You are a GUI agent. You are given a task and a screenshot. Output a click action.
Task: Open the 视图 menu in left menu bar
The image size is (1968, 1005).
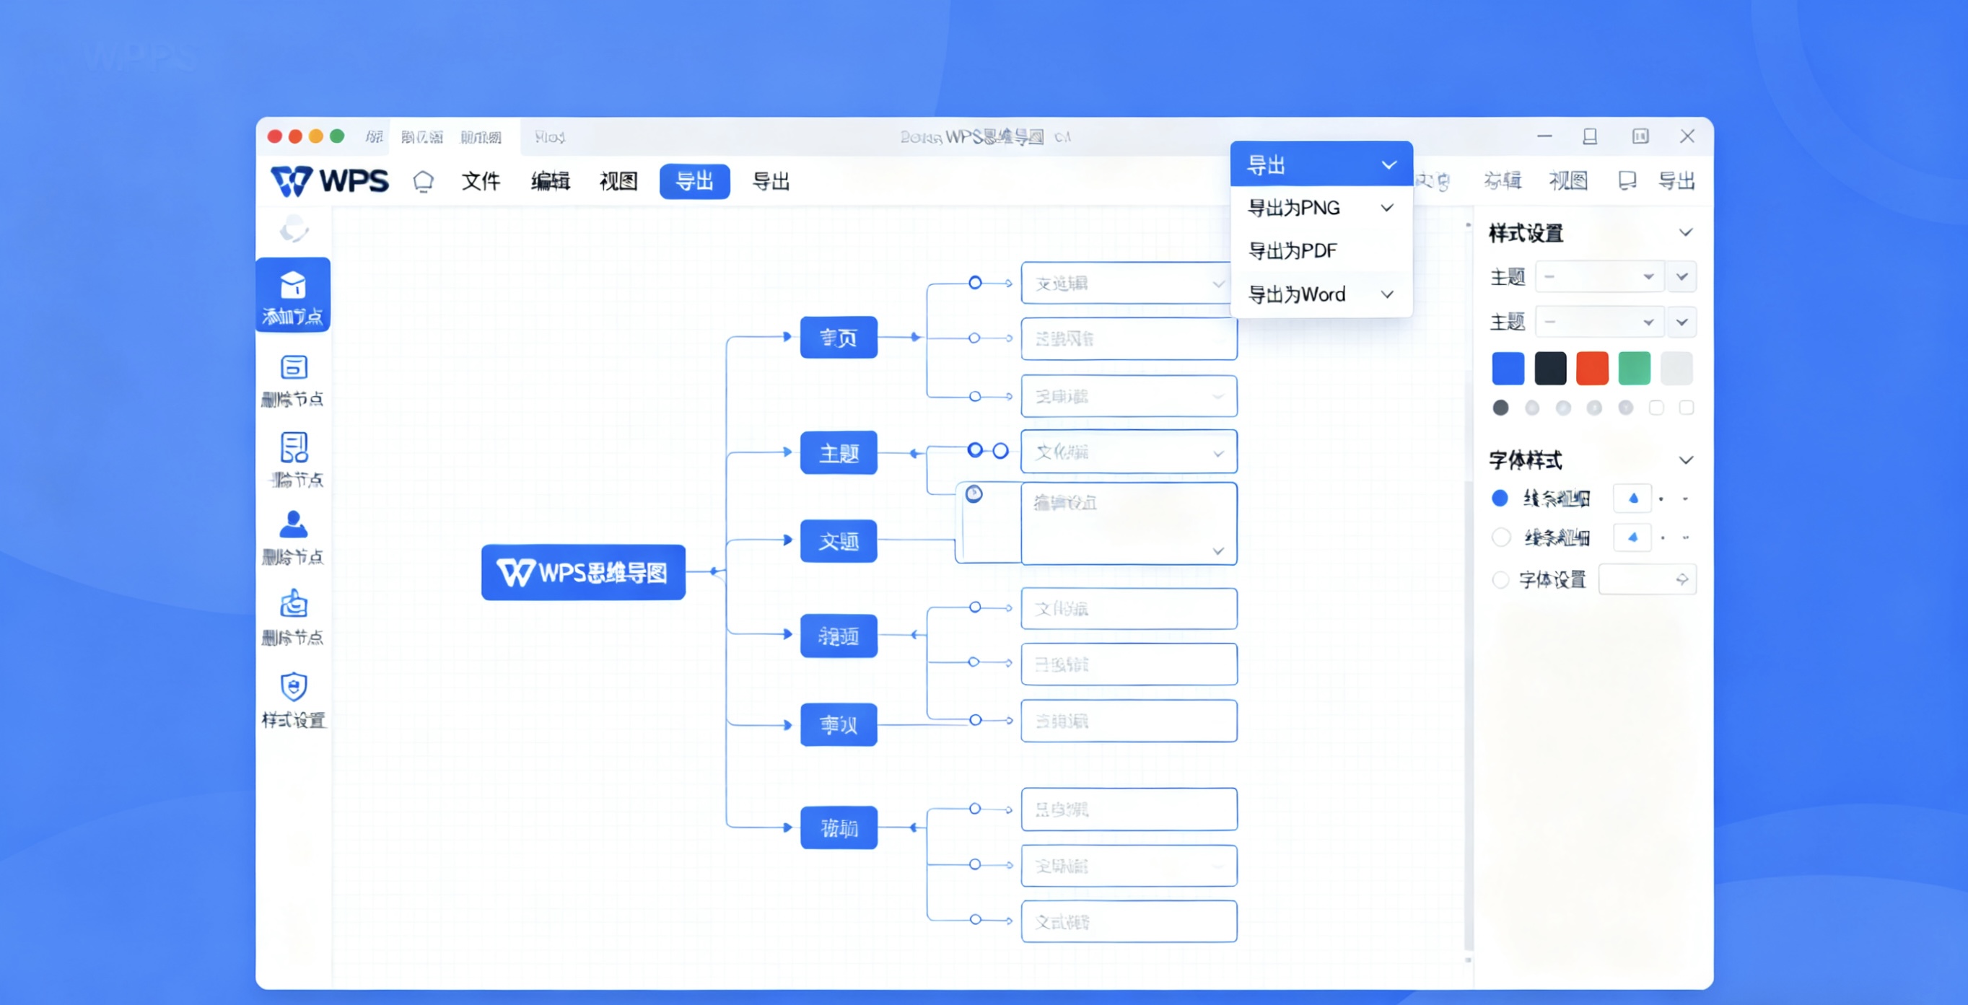[x=618, y=182]
